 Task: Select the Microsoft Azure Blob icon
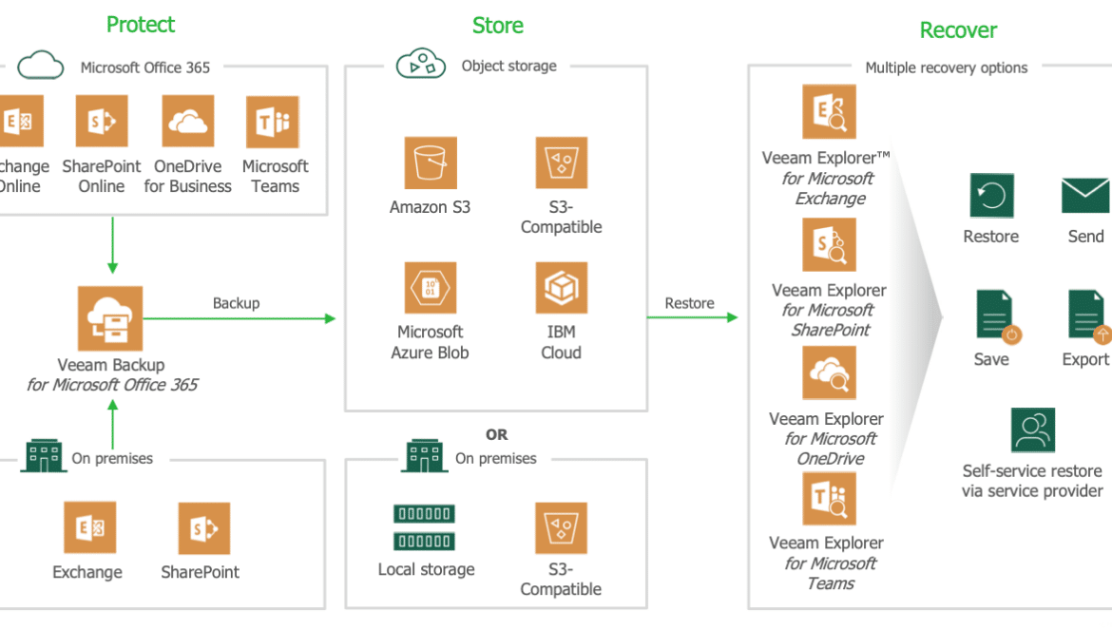click(431, 288)
